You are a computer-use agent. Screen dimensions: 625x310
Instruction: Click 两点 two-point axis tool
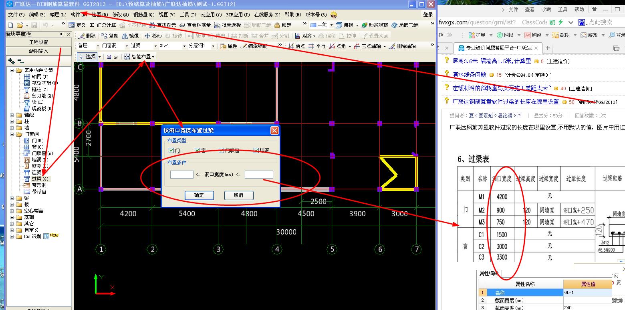tap(296, 46)
